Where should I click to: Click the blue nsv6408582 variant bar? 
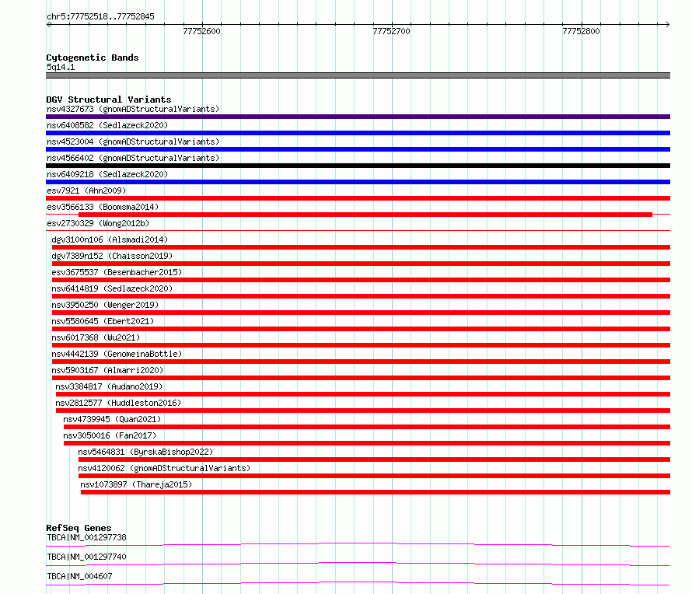[358, 133]
